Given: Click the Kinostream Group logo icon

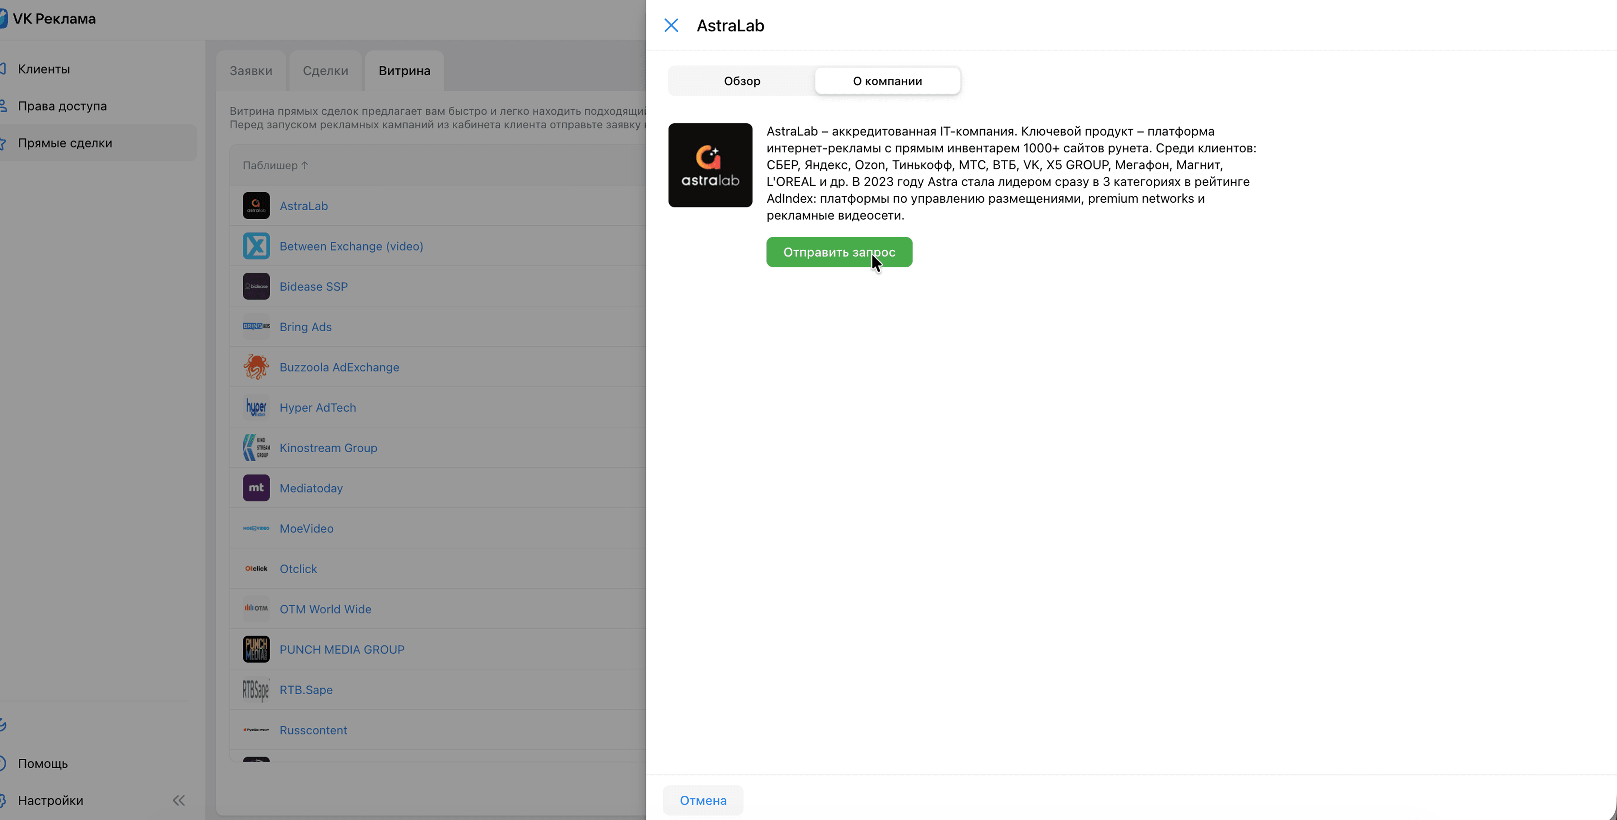Looking at the screenshot, I should pyautogui.click(x=256, y=448).
